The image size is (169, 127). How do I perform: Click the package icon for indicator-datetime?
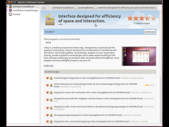click(51, 92)
